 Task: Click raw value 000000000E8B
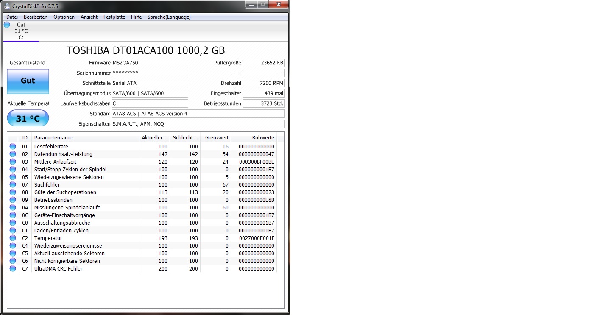(x=257, y=200)
